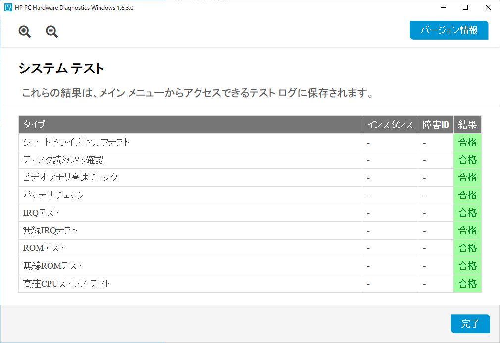Viewport: 500px width, 343px height.
Task: Maximize the HP diagnostics window
Action: coord(465,7)
